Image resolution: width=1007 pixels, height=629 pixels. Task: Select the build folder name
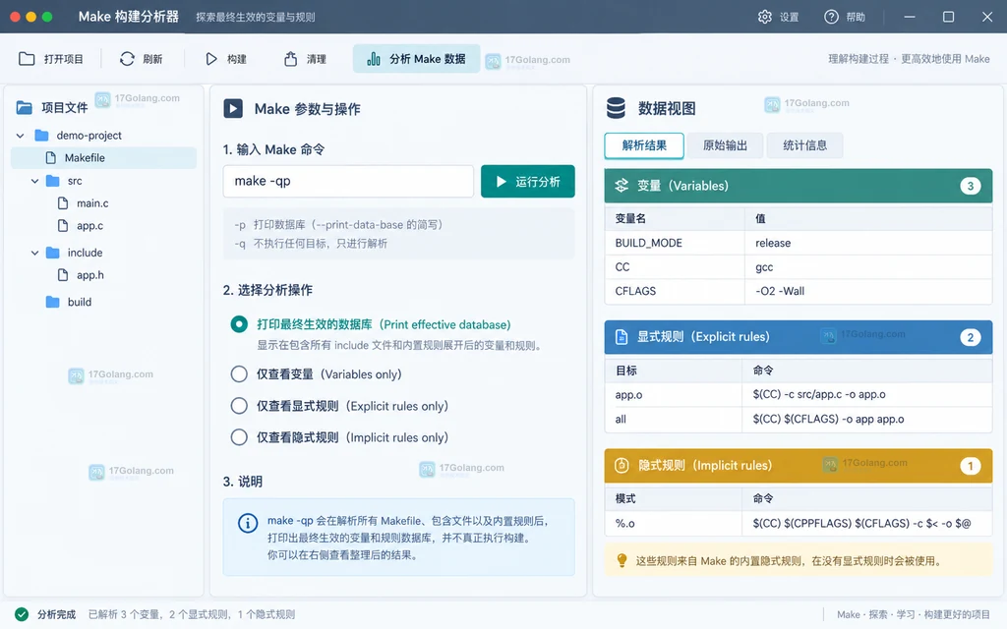pyautogui.click(x=80, y=303)
